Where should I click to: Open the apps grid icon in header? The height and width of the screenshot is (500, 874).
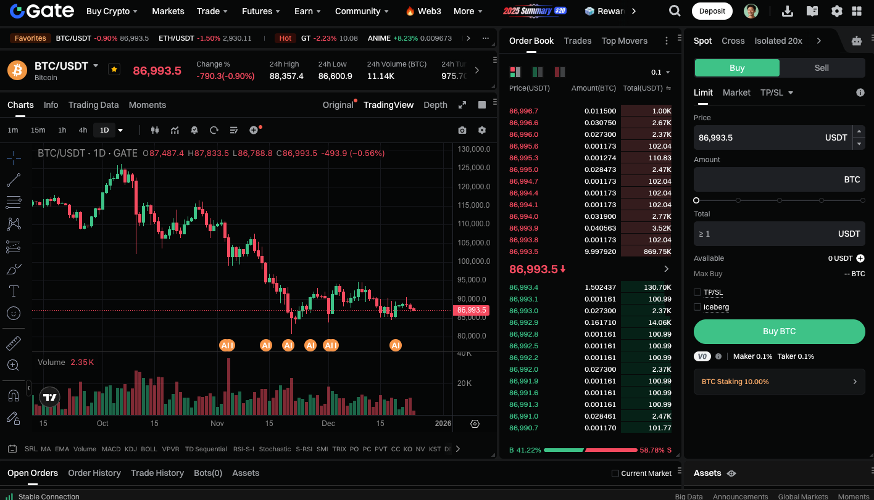point(857,11)
